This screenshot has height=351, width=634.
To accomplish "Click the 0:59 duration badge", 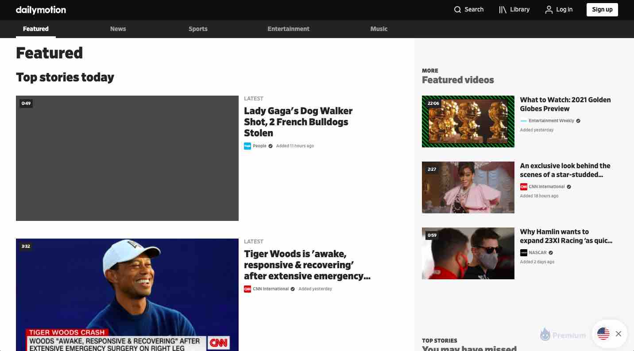I will [x=432, y=235].
